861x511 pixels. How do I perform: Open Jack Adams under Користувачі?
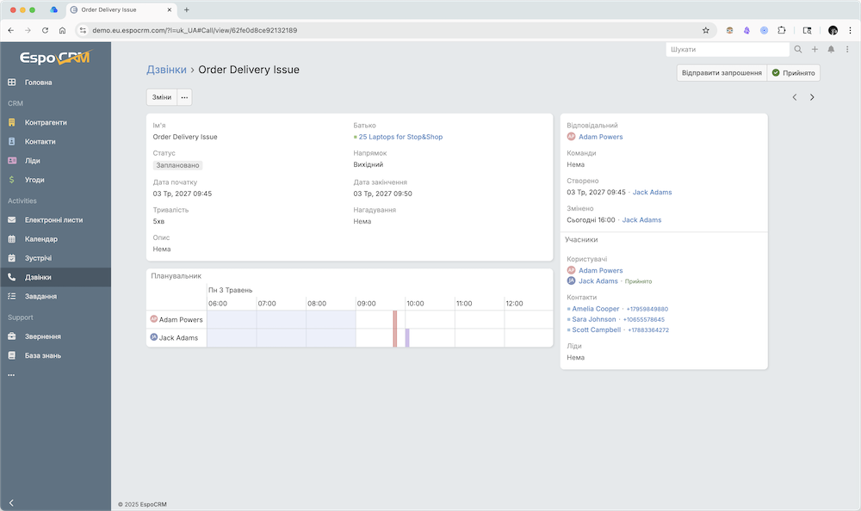(x=598, y=281)
